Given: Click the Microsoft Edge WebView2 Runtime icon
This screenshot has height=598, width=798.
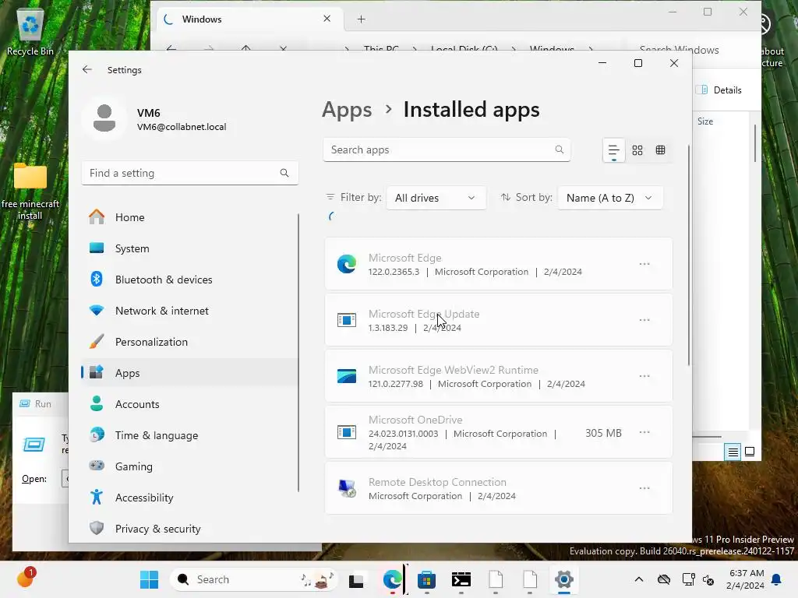Looking at the screenshot, I should [347, 376].
